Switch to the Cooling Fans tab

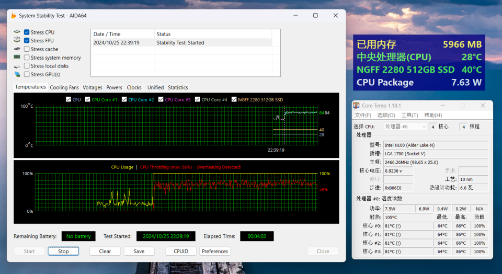64,87
